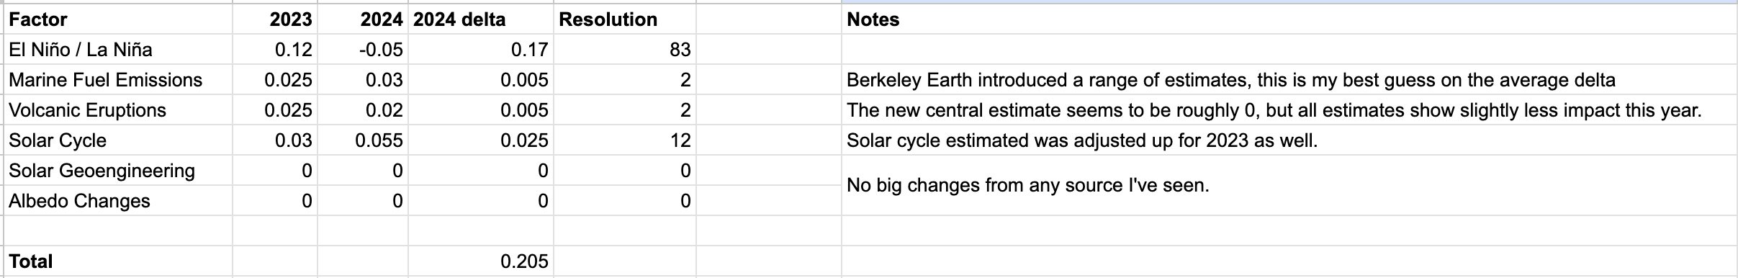1738x278 pixels.
Task: Select the Albedo Changes cell
Action: [x=119, y=201]
